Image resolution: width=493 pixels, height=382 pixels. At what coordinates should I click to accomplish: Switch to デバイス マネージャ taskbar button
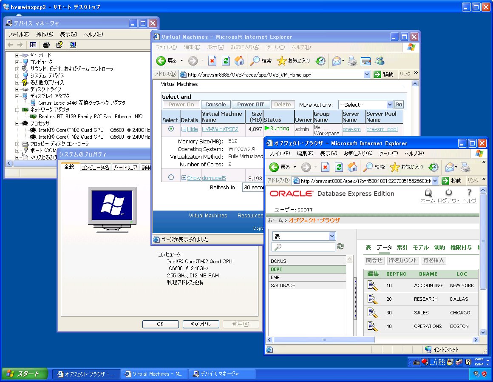[223, 374]
